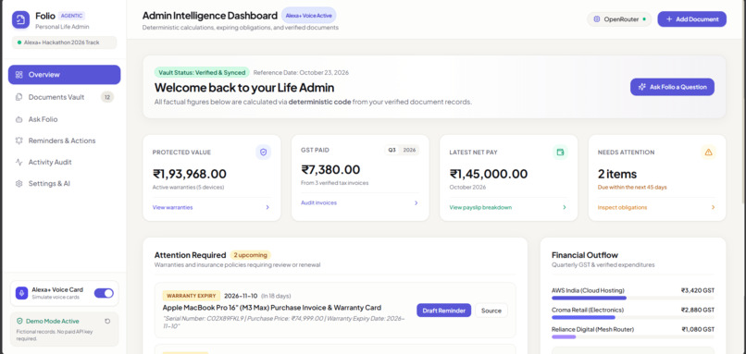Click the ₹1,93,968.00 protected value amount

point(190,174)
